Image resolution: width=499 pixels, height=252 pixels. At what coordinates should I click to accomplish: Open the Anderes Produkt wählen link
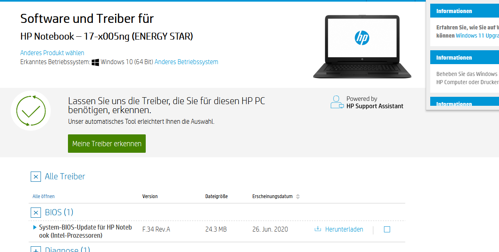point(52,53)
